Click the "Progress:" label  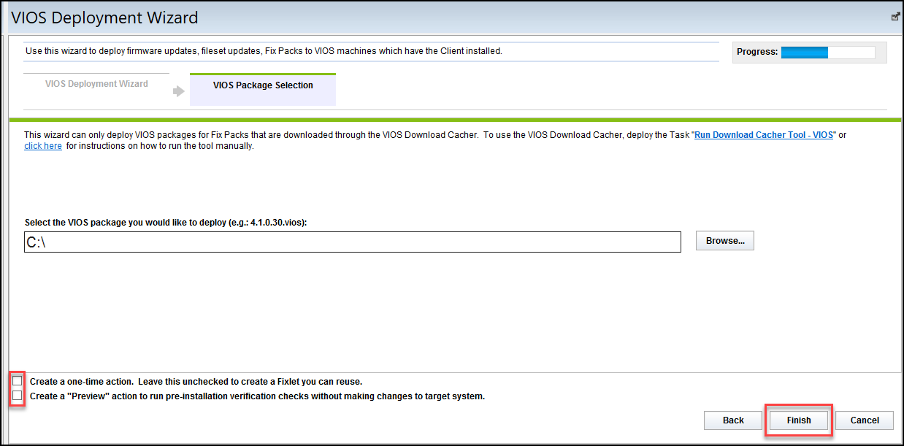coord(757,53)
